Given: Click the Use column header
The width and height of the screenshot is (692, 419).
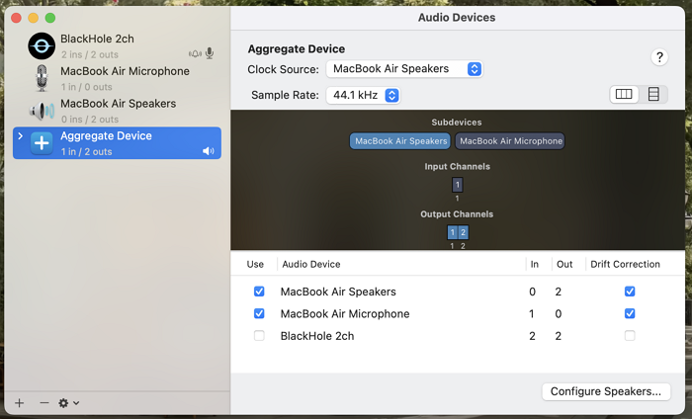Looking at the screenshot, I should [x=255, y=264].
